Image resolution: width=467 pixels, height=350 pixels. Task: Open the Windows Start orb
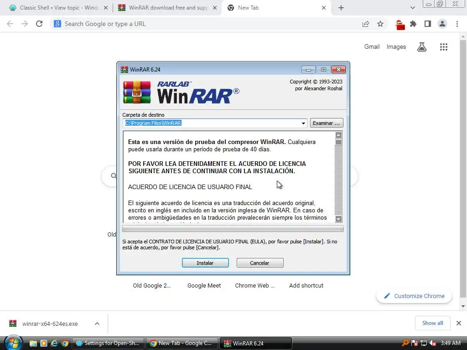pyautogui.click(x=13, y=343)
